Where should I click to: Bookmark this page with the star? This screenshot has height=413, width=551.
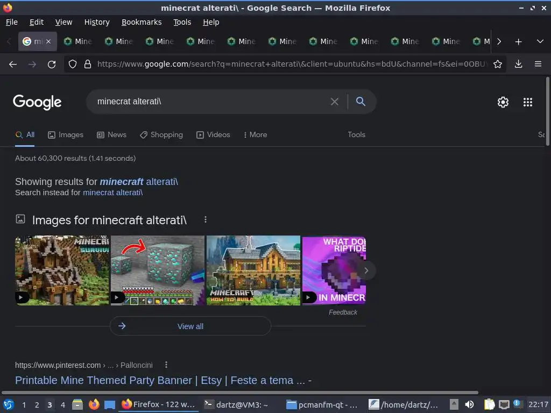[497, 65]
